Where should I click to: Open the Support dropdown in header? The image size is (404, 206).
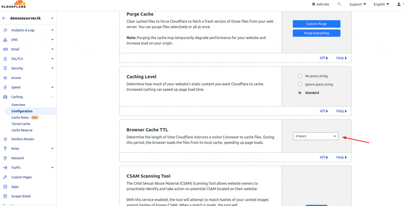pos(357,4)
